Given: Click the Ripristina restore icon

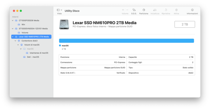Looking at the screenshot, I should [x=166, y=10].
